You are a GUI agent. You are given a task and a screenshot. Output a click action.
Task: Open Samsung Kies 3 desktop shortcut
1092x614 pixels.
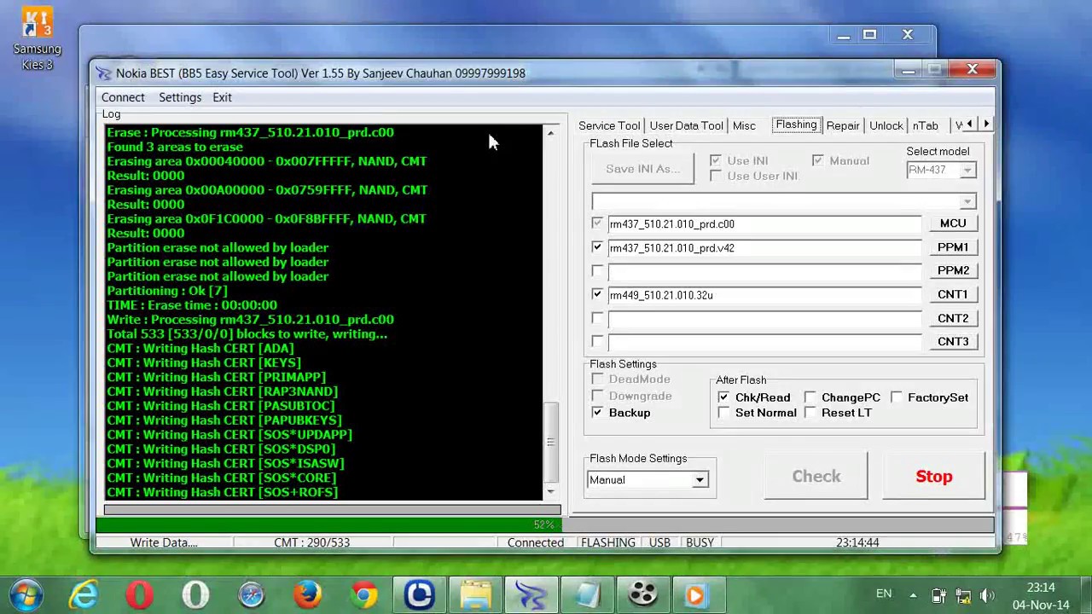(x=37, y=37)
